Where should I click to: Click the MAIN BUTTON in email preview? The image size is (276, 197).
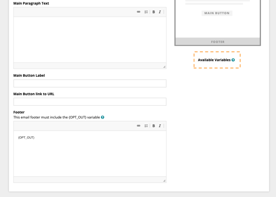pos(217,13)
